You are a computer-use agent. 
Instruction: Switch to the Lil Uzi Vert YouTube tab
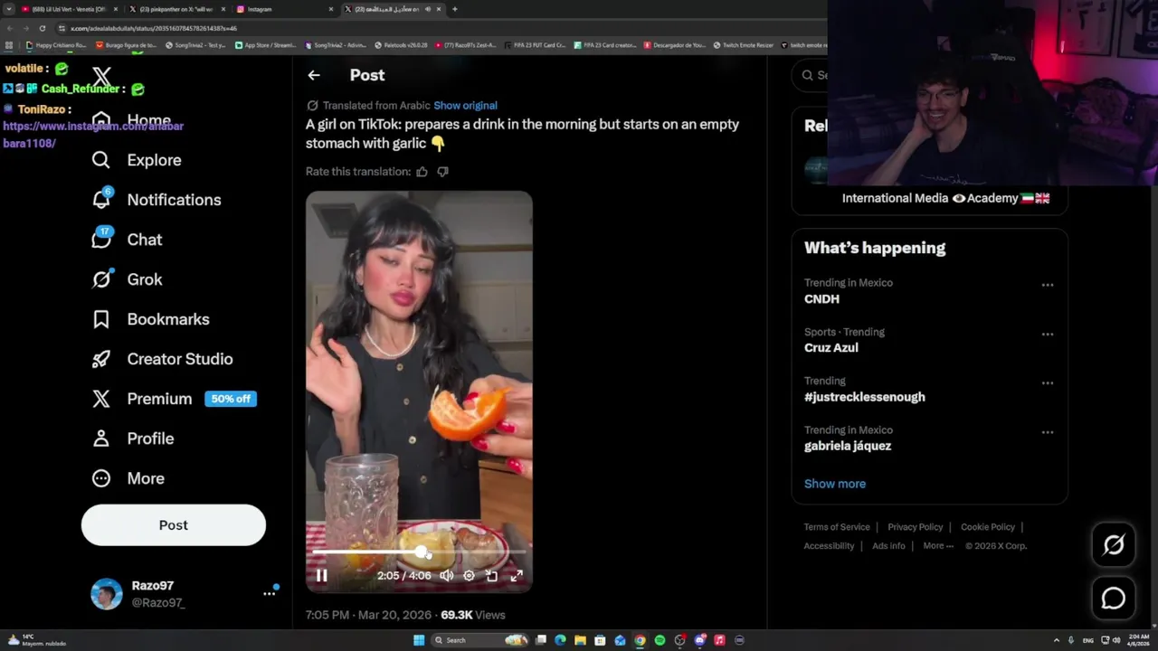click(68, 9)
